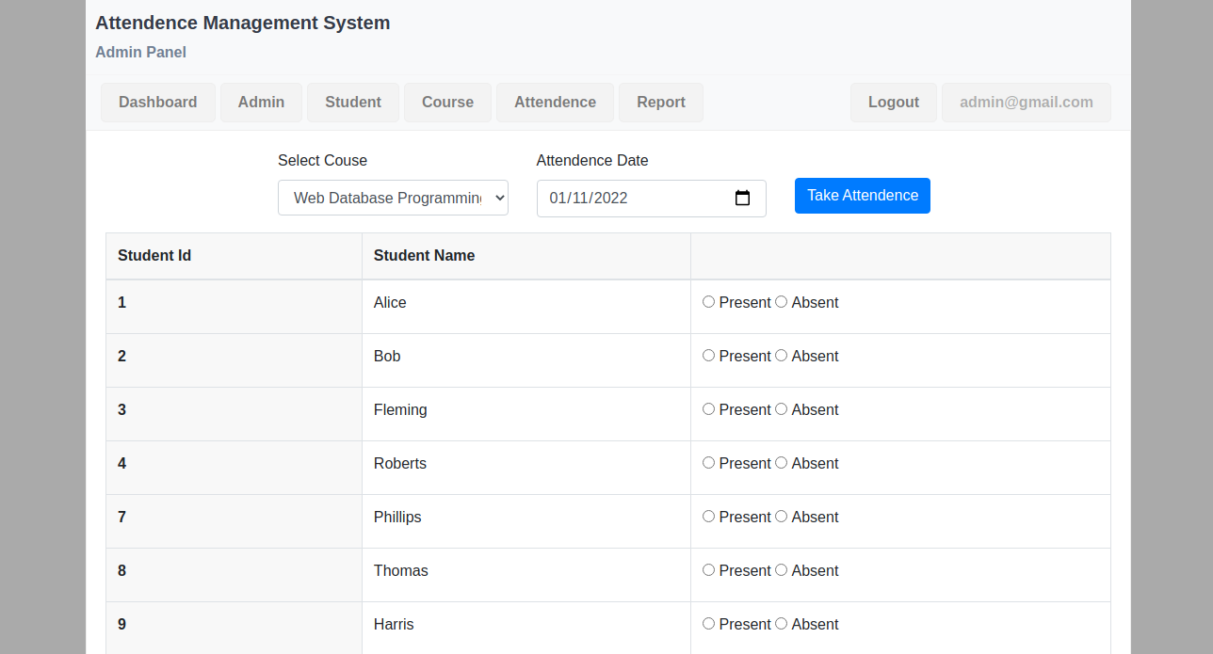1213x654 pixels.
Task: Click inside the Attendence Date field
Action: point(622,199)
